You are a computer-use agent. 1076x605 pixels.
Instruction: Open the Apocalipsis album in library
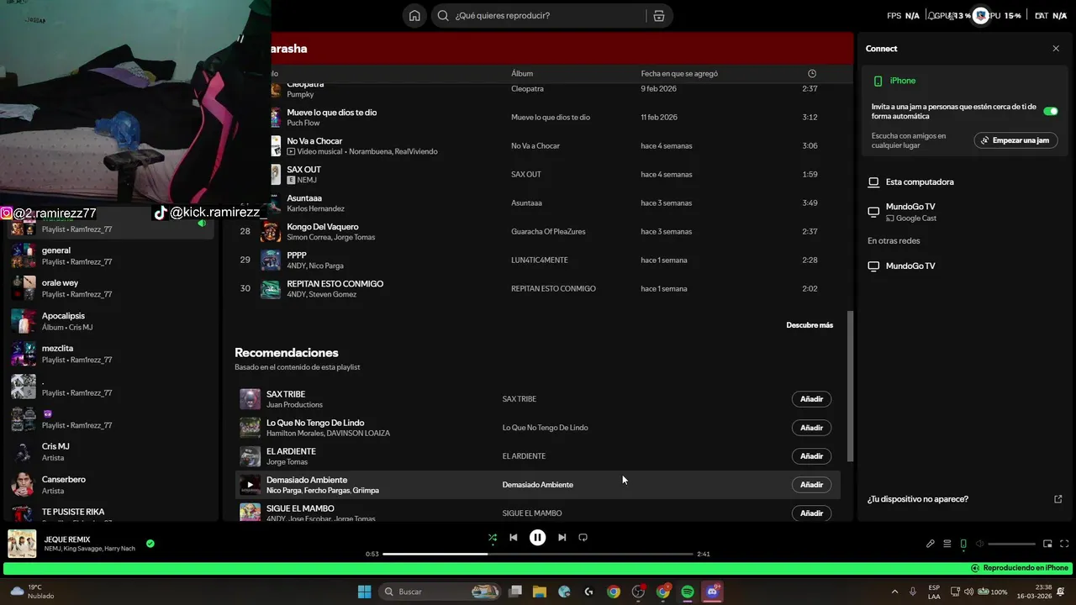point(109,321)
